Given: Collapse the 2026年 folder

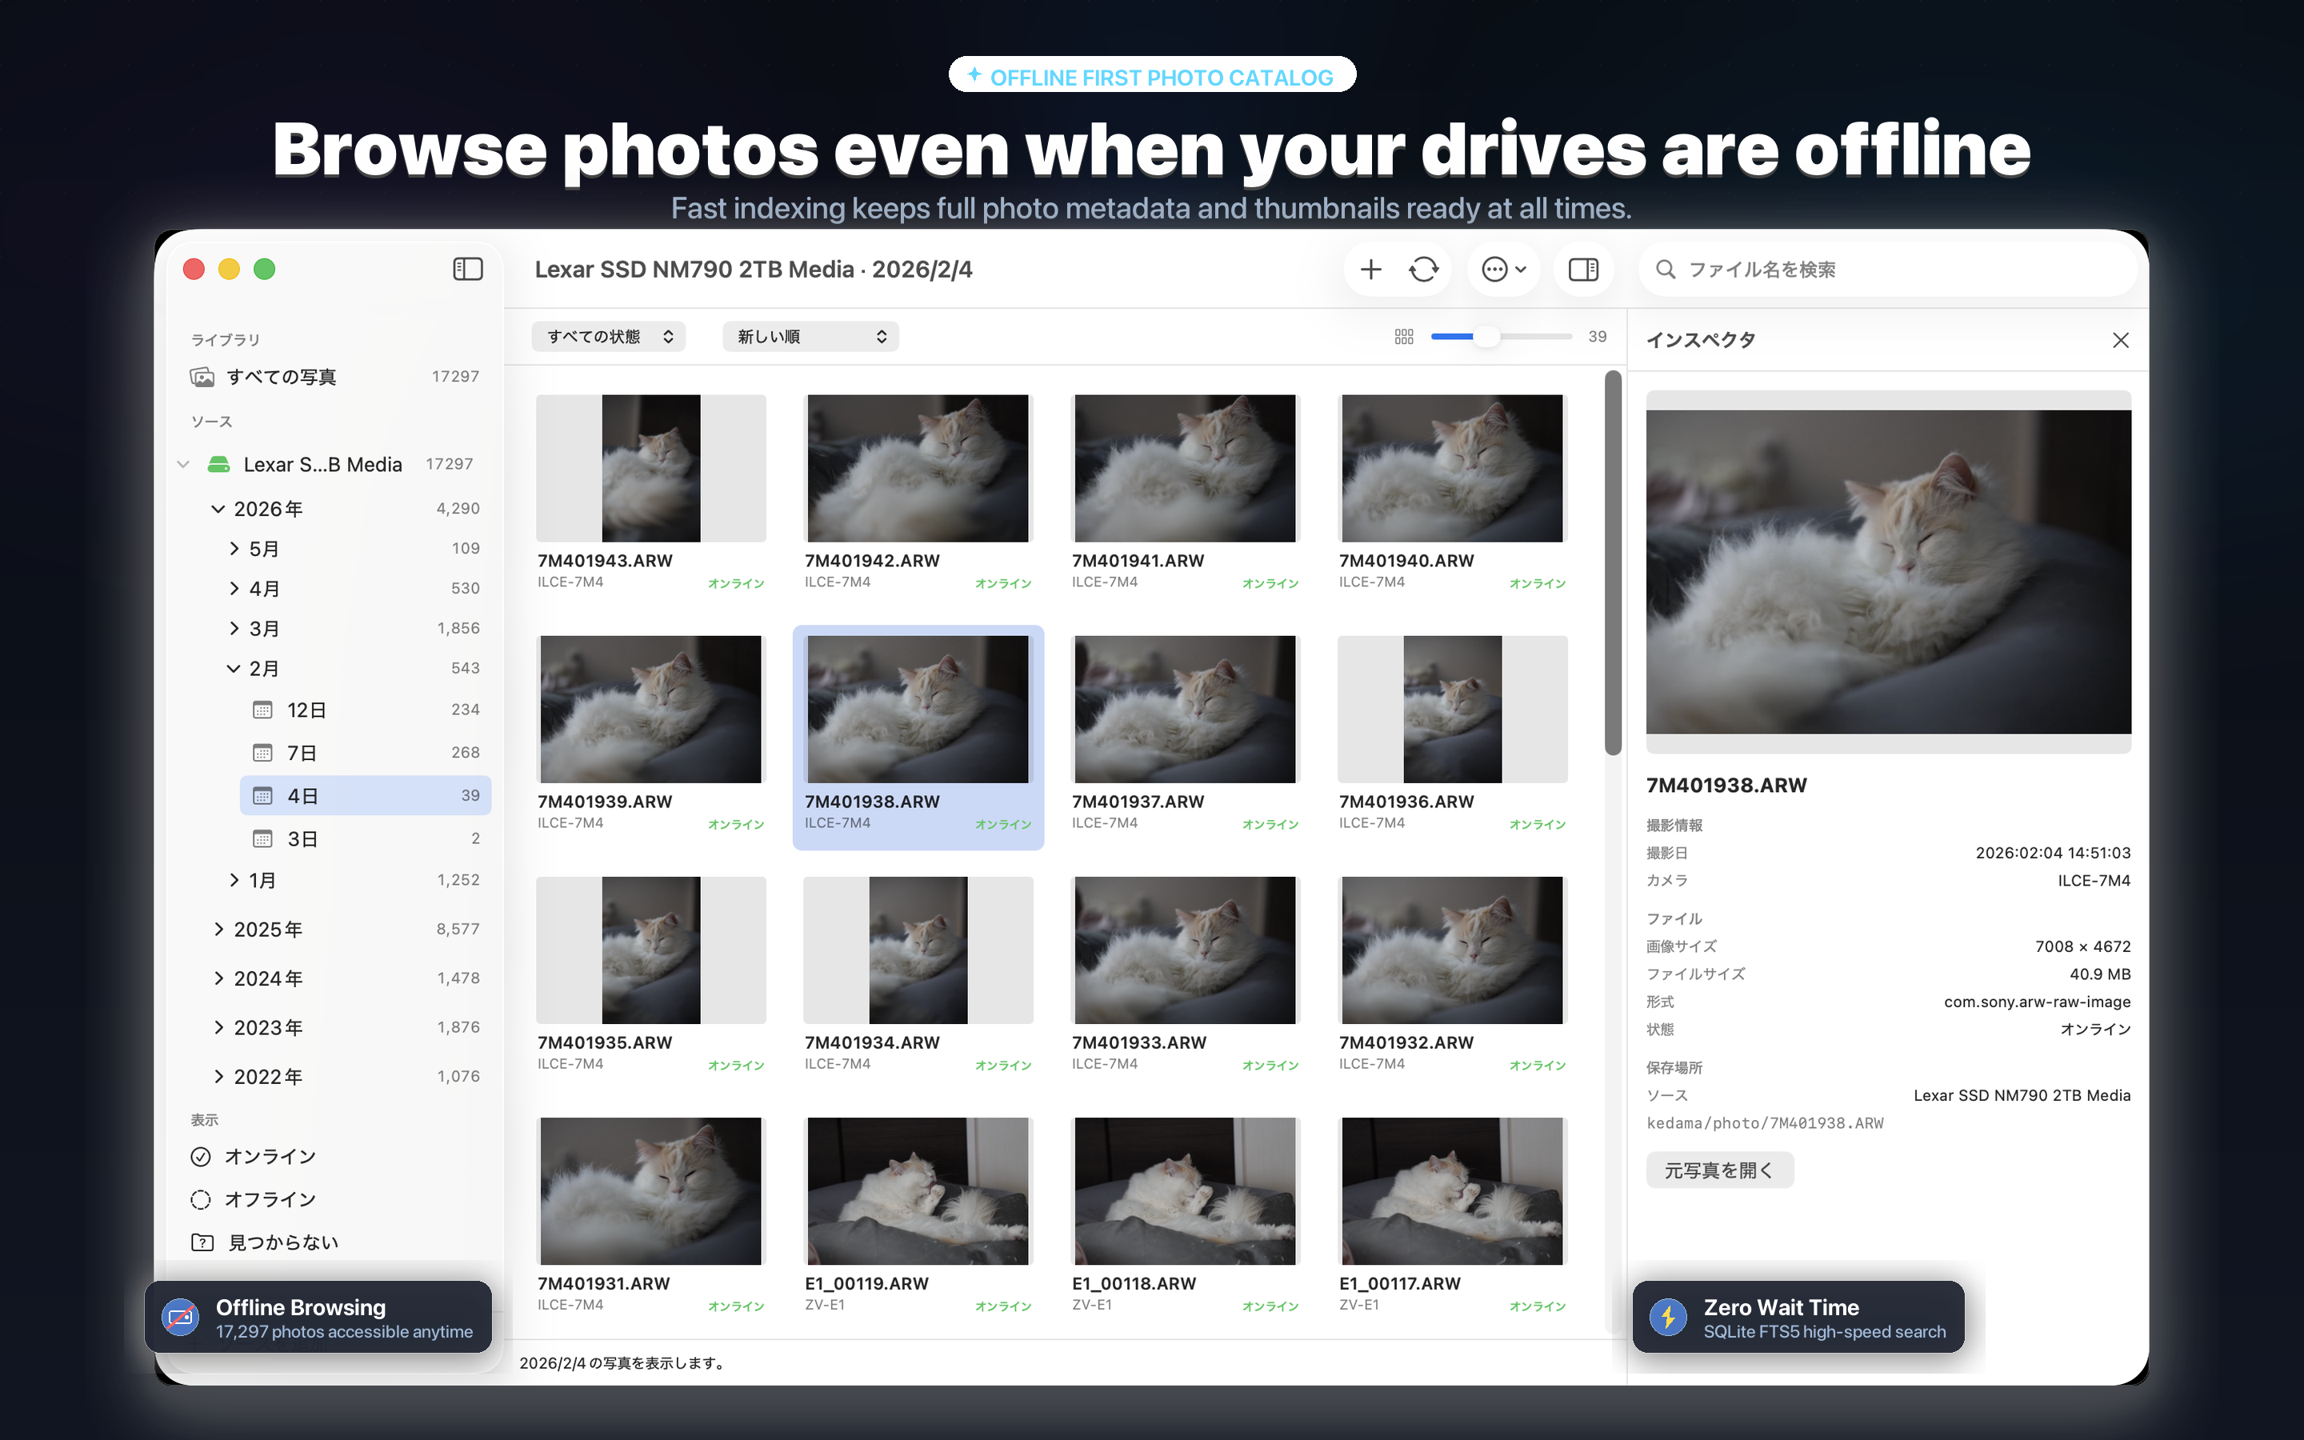Looking at the screenshot, I should click(217, 509).
